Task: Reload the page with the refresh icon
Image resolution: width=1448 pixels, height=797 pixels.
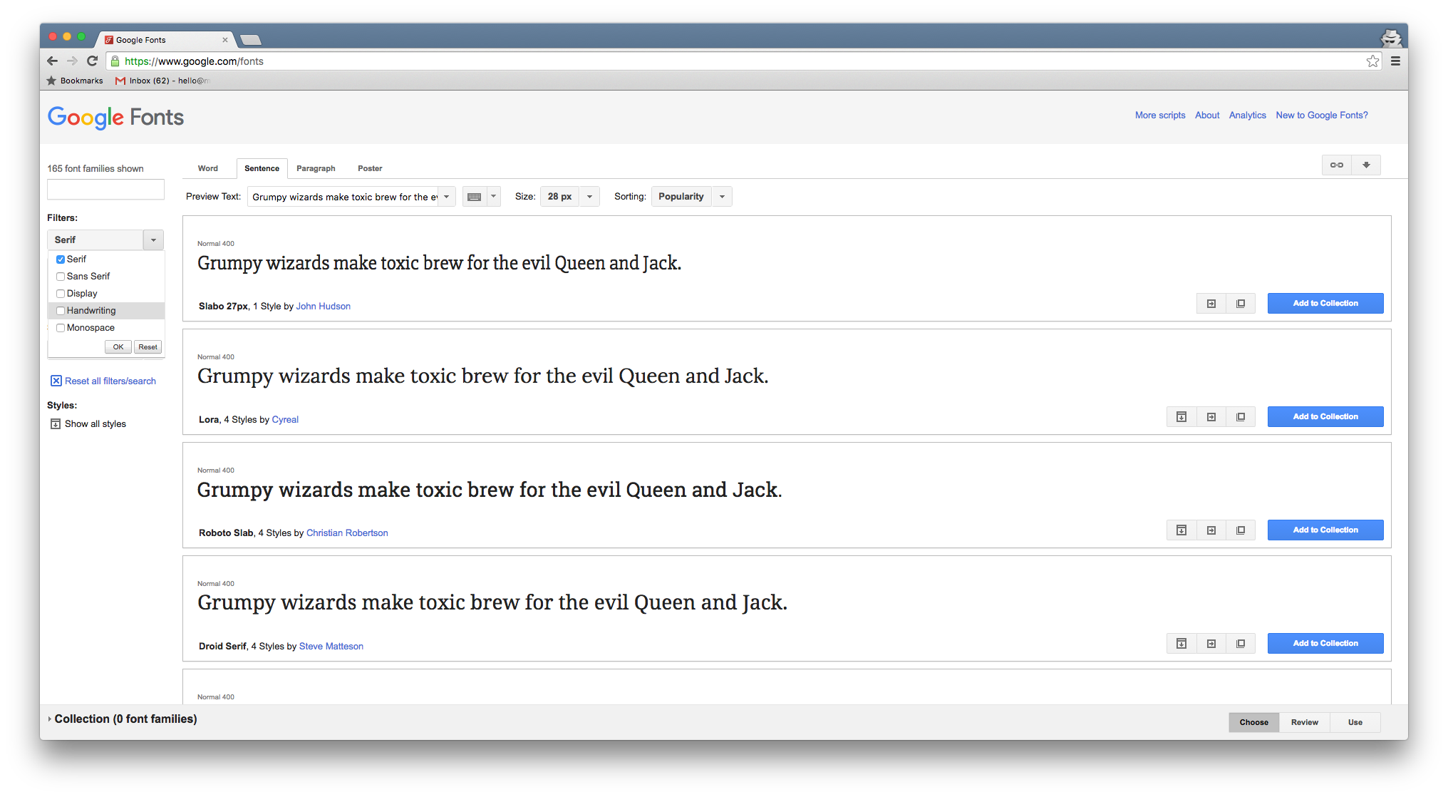Action: point(92,61)
